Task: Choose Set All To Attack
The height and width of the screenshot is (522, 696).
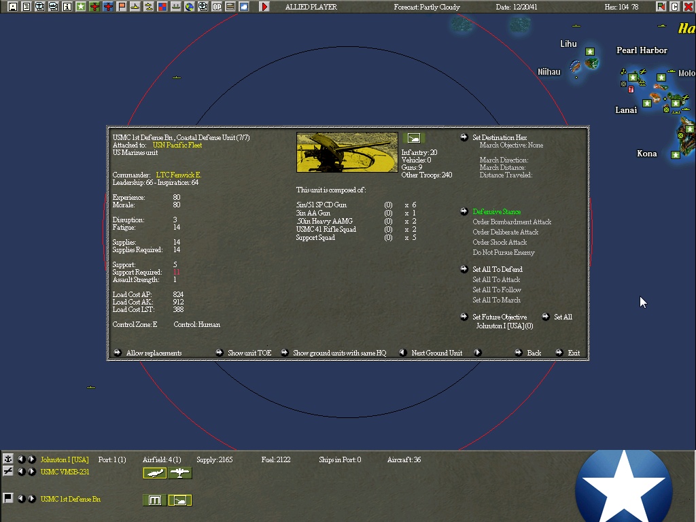Action: (x=495, y=279)
